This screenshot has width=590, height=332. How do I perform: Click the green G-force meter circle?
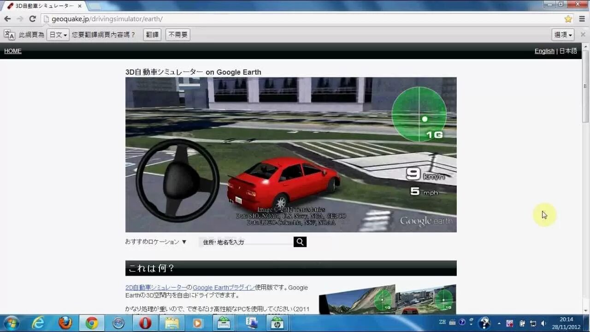click(419, 114)
